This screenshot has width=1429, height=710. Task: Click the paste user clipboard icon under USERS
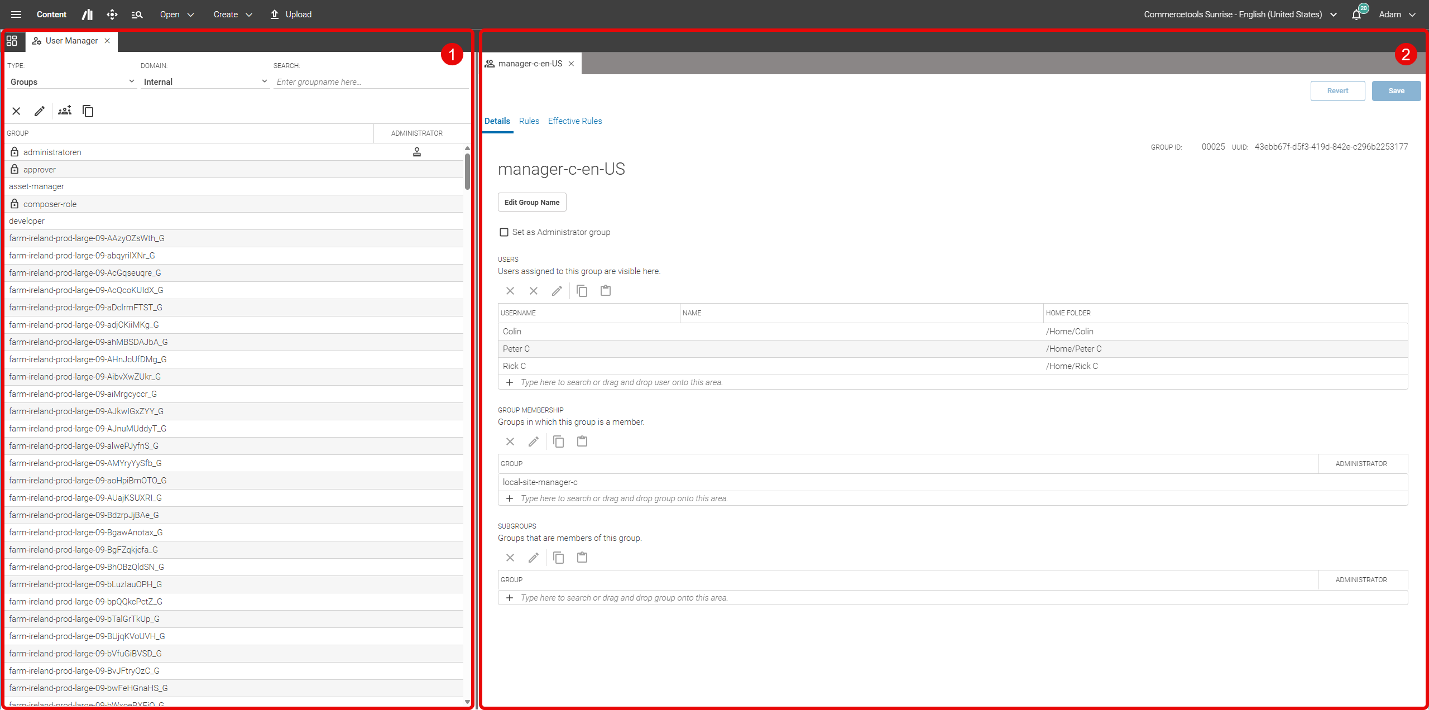pyautogui.click(x=606, y=291)
